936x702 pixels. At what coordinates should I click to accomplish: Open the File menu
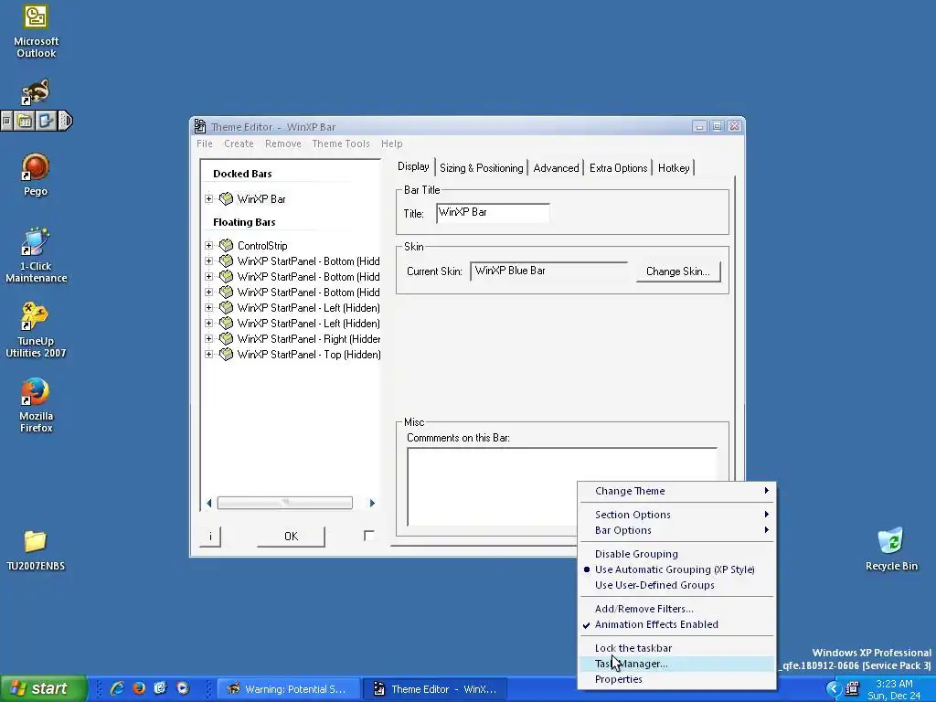pos(205,144)
